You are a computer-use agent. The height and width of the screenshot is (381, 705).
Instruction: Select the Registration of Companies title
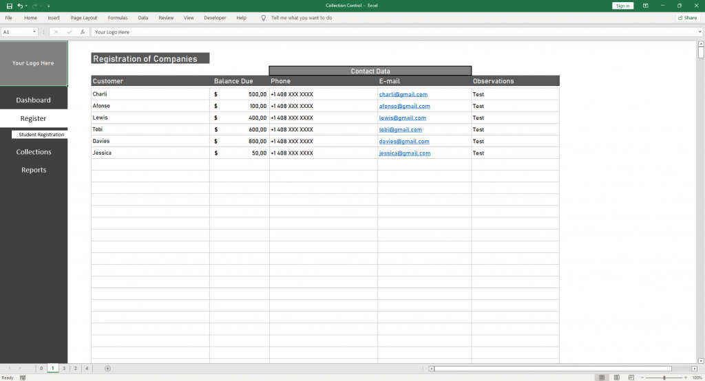pyautogui.click(x=150, y=58)
